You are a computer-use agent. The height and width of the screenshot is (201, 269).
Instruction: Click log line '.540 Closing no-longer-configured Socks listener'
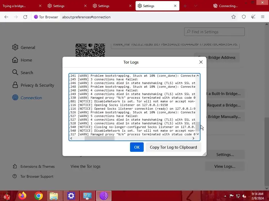click(132, 127)
